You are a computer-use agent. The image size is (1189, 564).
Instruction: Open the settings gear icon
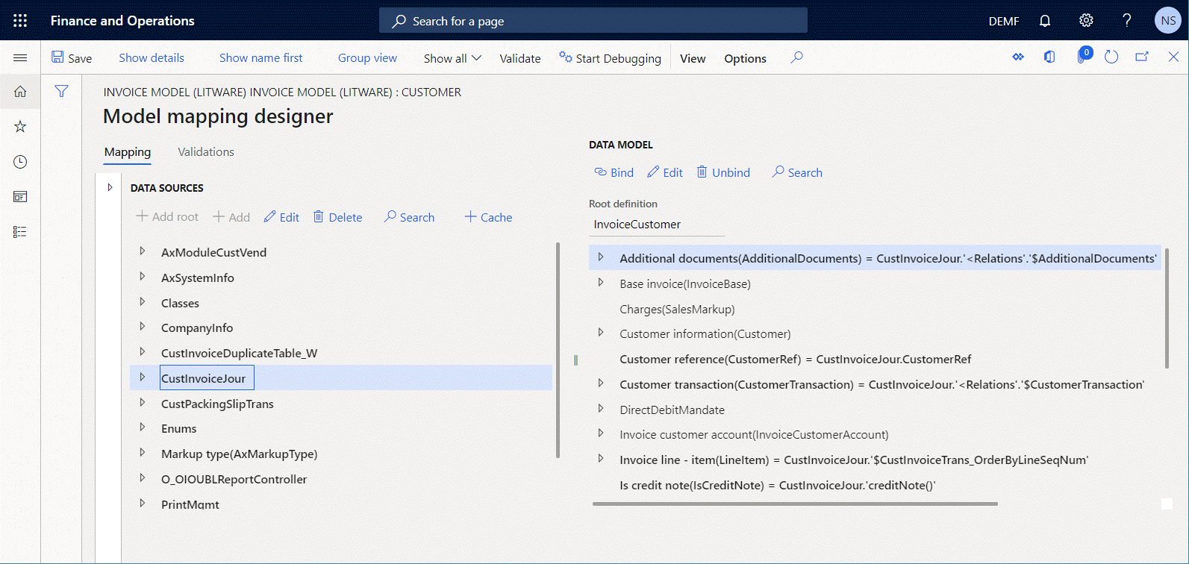point(1086,21)
